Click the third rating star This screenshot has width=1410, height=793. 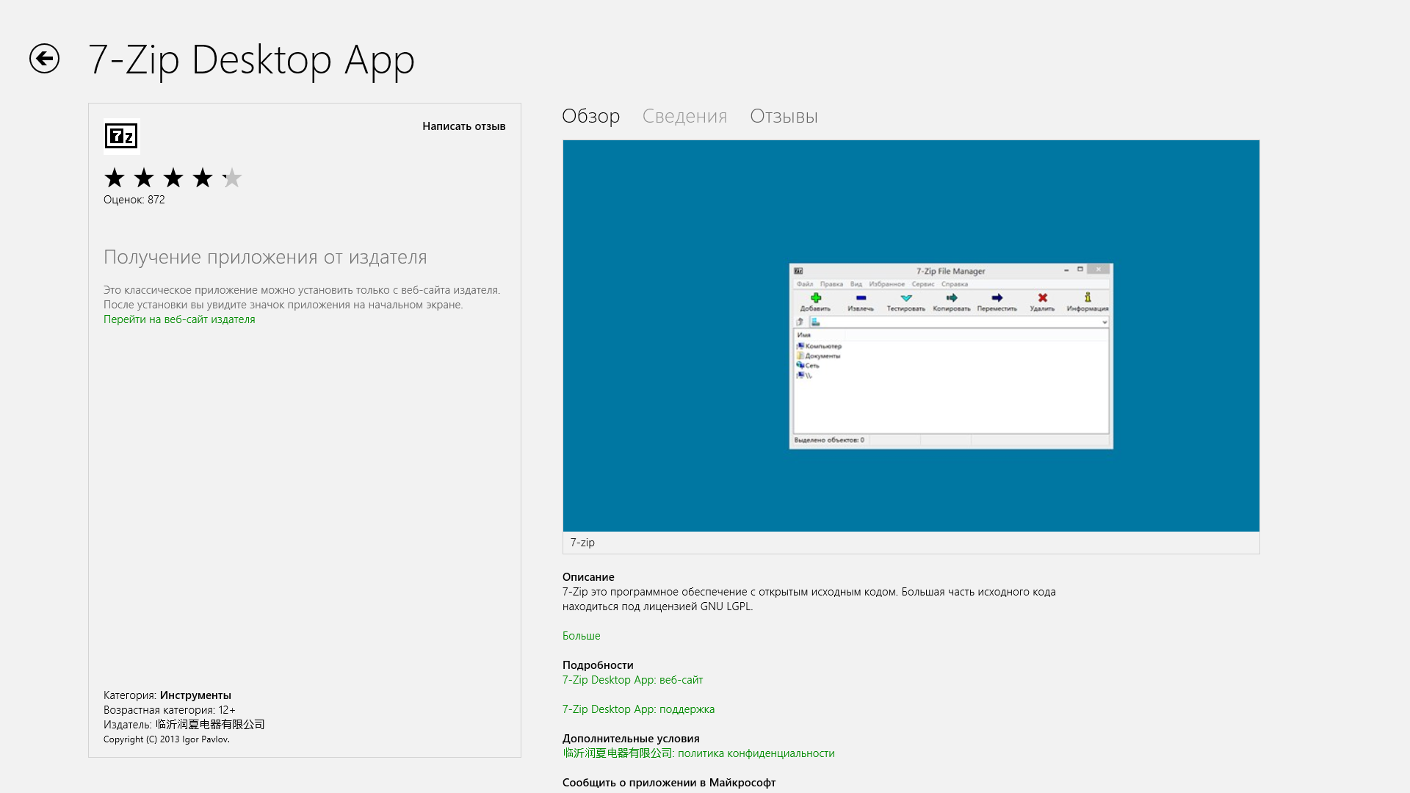coord(173,178)
